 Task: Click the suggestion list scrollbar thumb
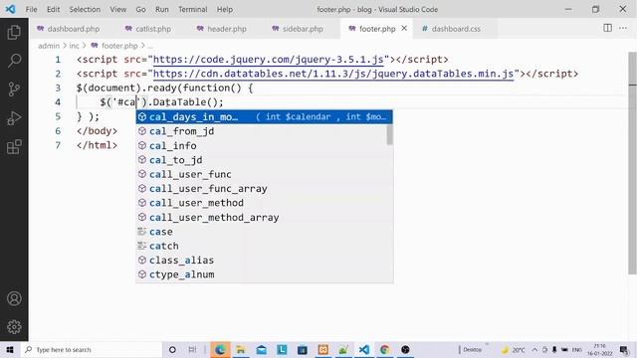(389, 134)
